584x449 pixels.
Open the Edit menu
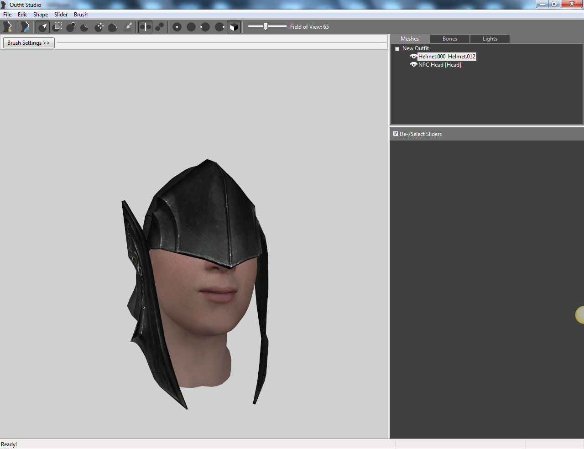tap(22, 15)
